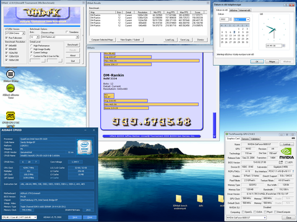
Task: Click the time spinner arrows under the clock
Action: 283,46
